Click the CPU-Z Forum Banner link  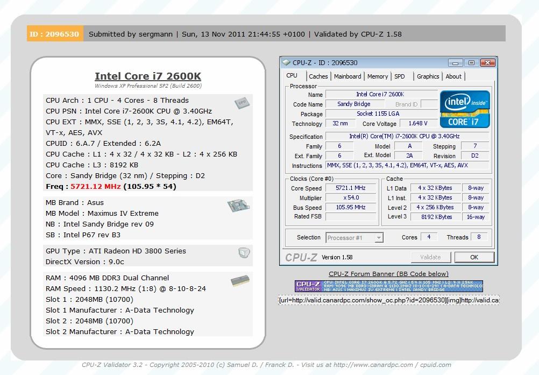coord(388,274)
